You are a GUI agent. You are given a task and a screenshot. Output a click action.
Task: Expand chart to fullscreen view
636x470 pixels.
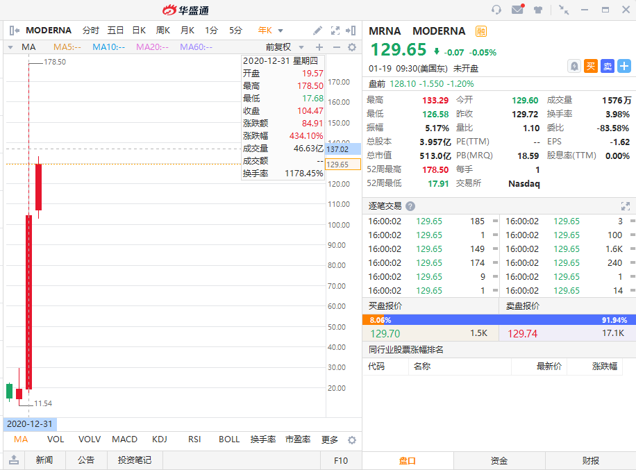click(x=335, y=31)
